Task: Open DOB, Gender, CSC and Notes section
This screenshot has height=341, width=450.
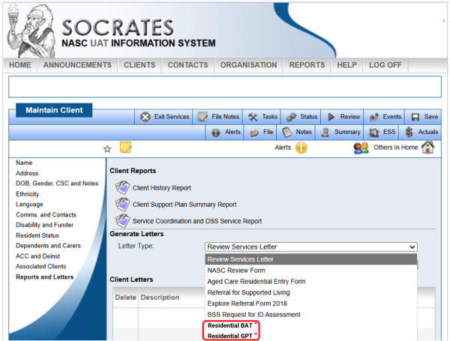Action: [x=57, y=184]
